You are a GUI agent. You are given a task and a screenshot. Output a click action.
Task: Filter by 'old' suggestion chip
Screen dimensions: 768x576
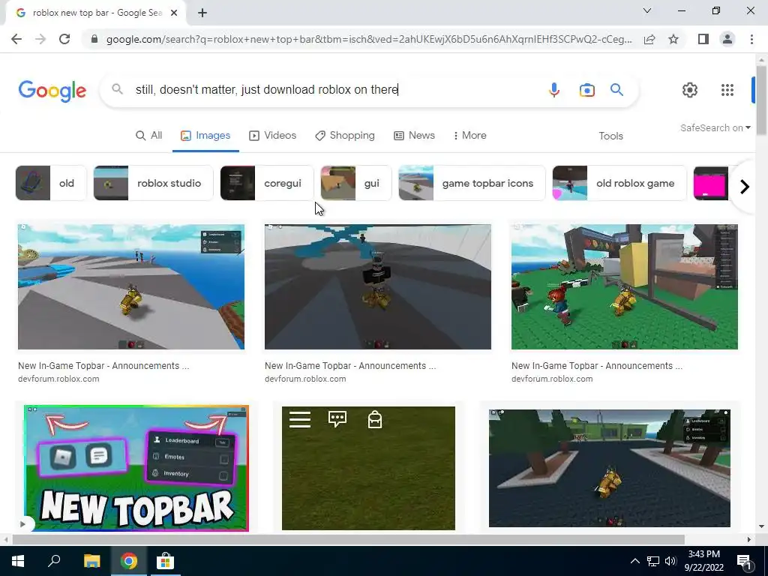tap(51, 183)
